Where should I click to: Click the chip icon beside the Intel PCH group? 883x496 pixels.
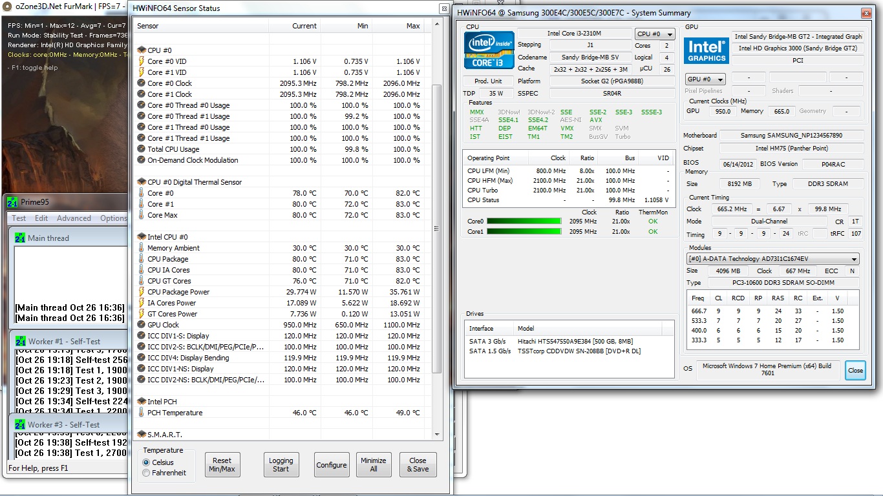[x=142, y=402]
